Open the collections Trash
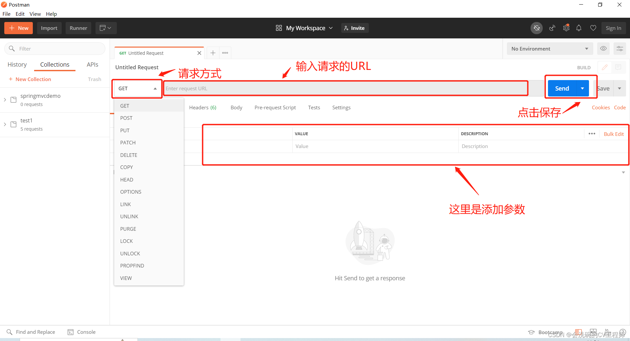This screenshot has width=630, height=341. pos(94,79)
